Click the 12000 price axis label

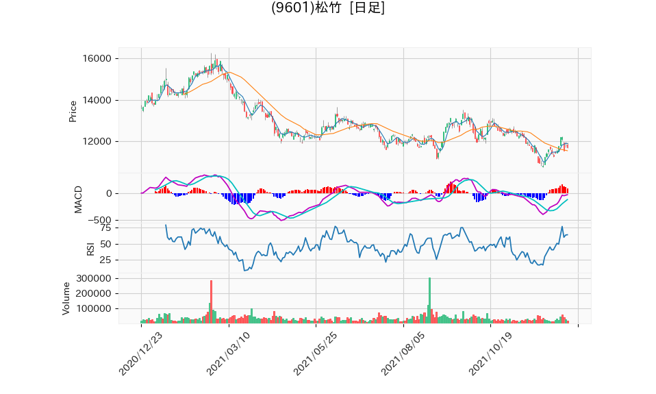tap(97, 142)
